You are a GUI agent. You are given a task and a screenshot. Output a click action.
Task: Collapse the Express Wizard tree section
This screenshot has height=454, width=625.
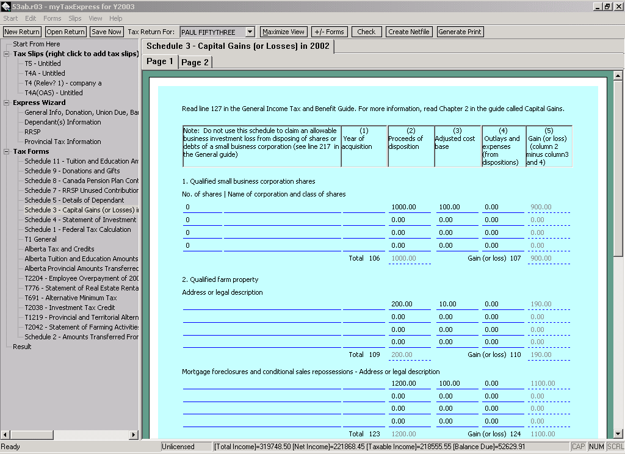[x=7, y=103]
